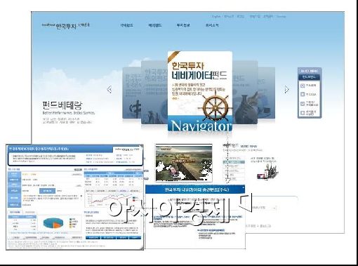Close the 네비게이터 fund popup with the X

coord(244,187)
